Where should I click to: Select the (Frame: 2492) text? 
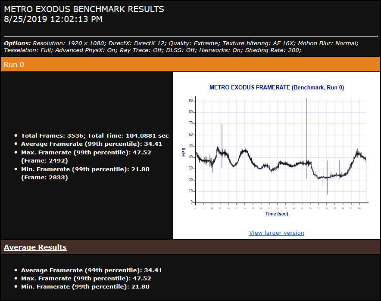coord(44,161)
